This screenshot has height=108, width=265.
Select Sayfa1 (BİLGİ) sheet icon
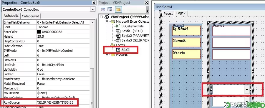(x=118, y=31)
